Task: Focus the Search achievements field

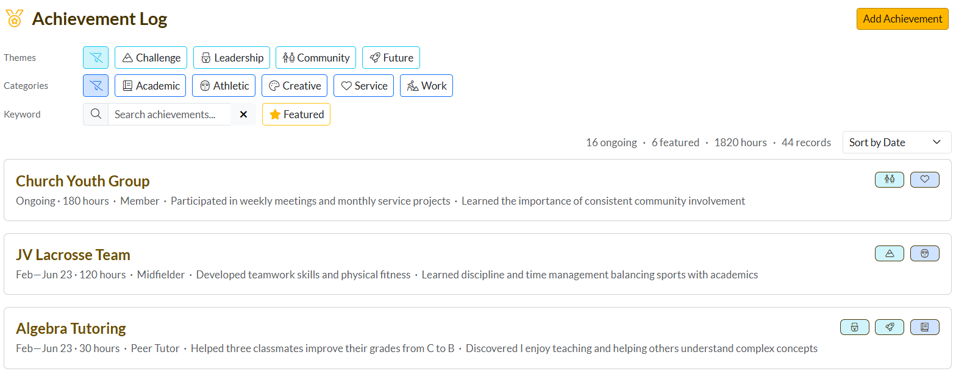Action: [x=169, y=115]
